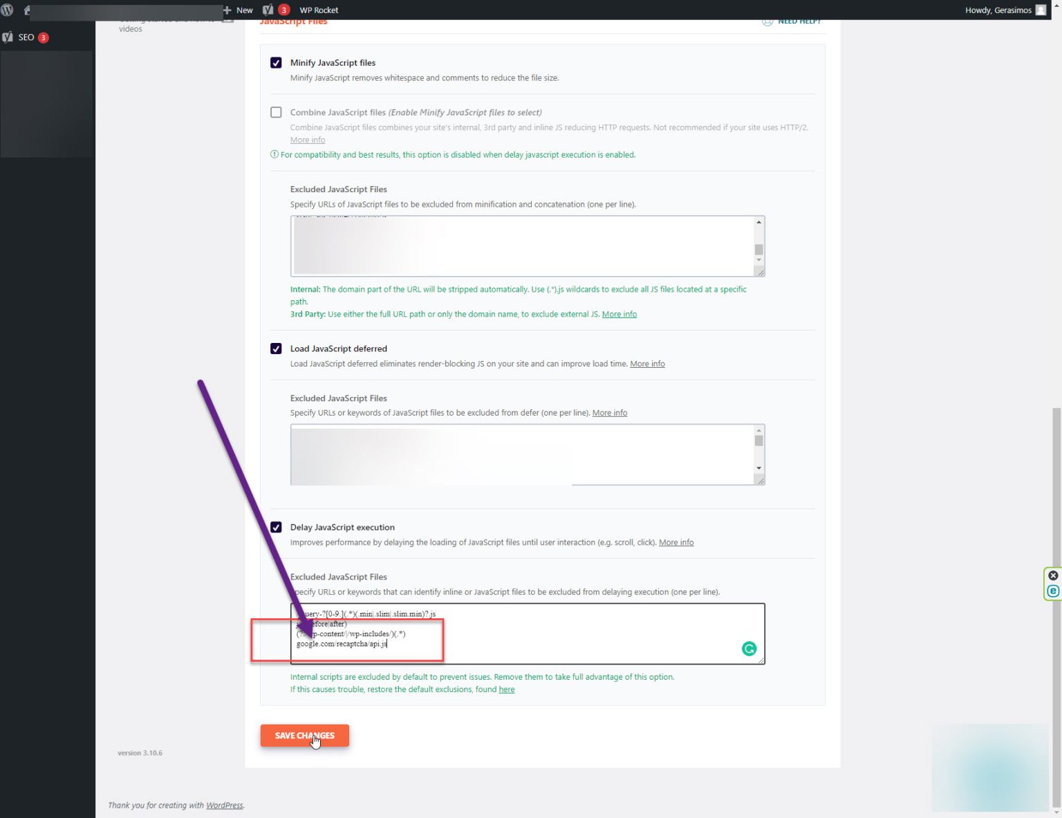Open the browser extension widget on the right edge

click(x=1052, y=591)
